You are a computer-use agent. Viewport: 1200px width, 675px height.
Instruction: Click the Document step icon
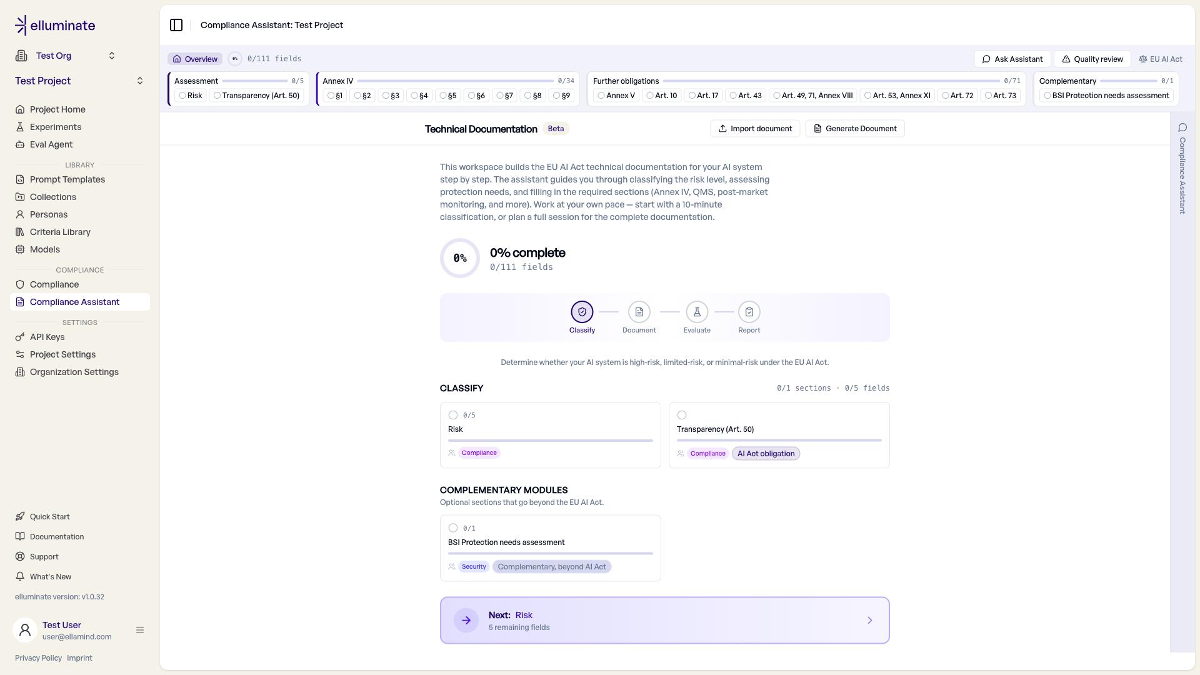[639, 312]
